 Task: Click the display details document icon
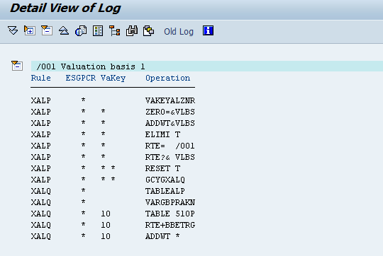pos(81,30)
